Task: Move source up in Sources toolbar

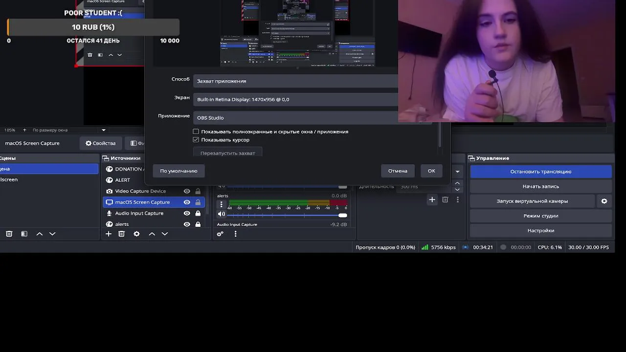Action: pos(152,234)
